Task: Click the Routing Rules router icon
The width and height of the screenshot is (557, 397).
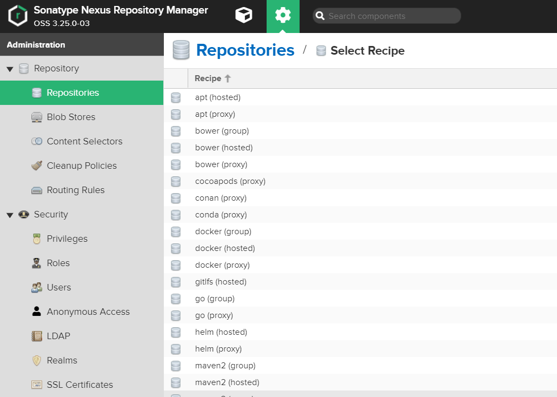Action: 37,190
